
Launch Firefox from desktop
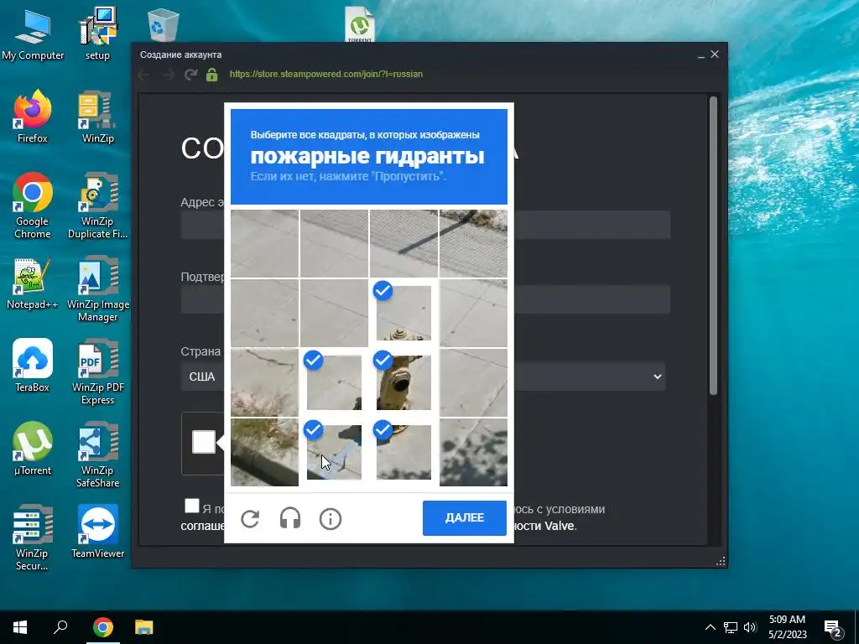point(33,116)
